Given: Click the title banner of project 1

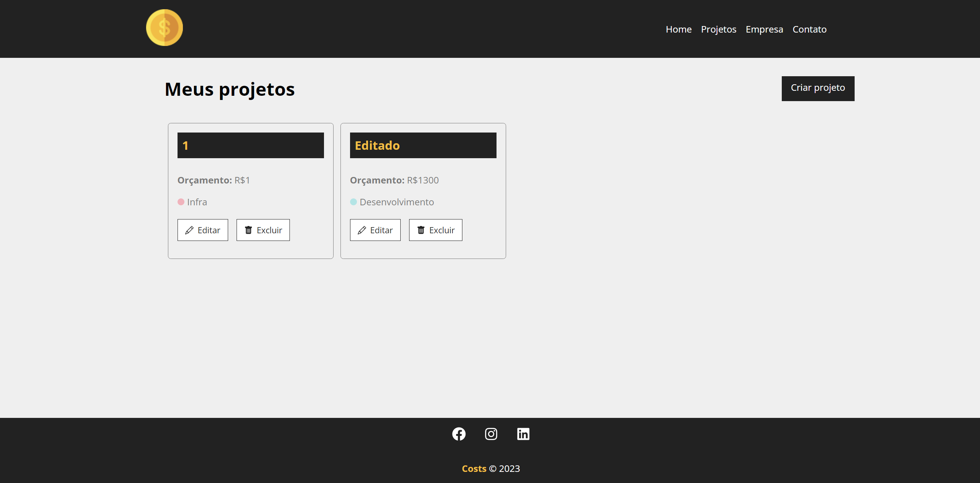Looking at the screenshot, I should (250, 145).
